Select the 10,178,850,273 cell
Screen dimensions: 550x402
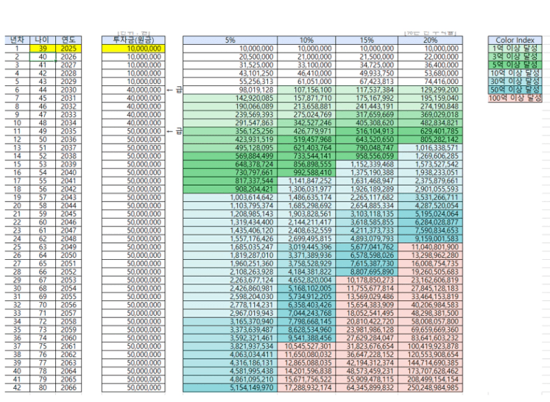click(x=367, y=280)
